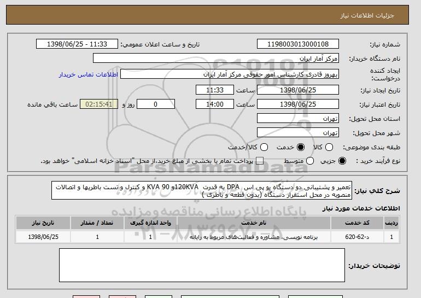Image resolution: width=421 pixels, height=298 pixels.
Task: Click the ردیف column header
Action: pyautogui.click(x=391, y=223)
